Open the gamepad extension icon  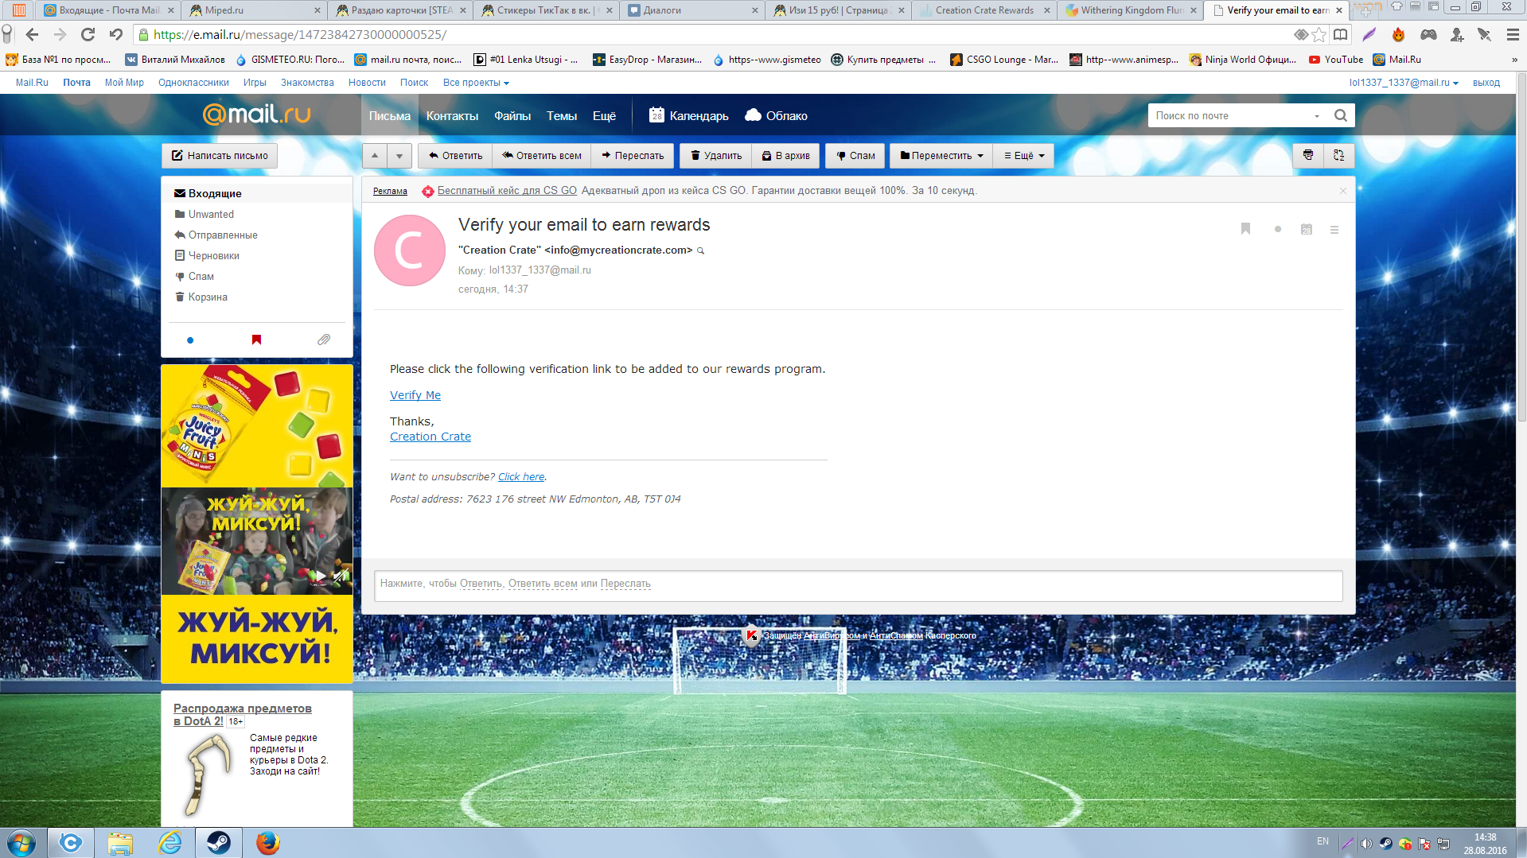(x=1428, y=35)
